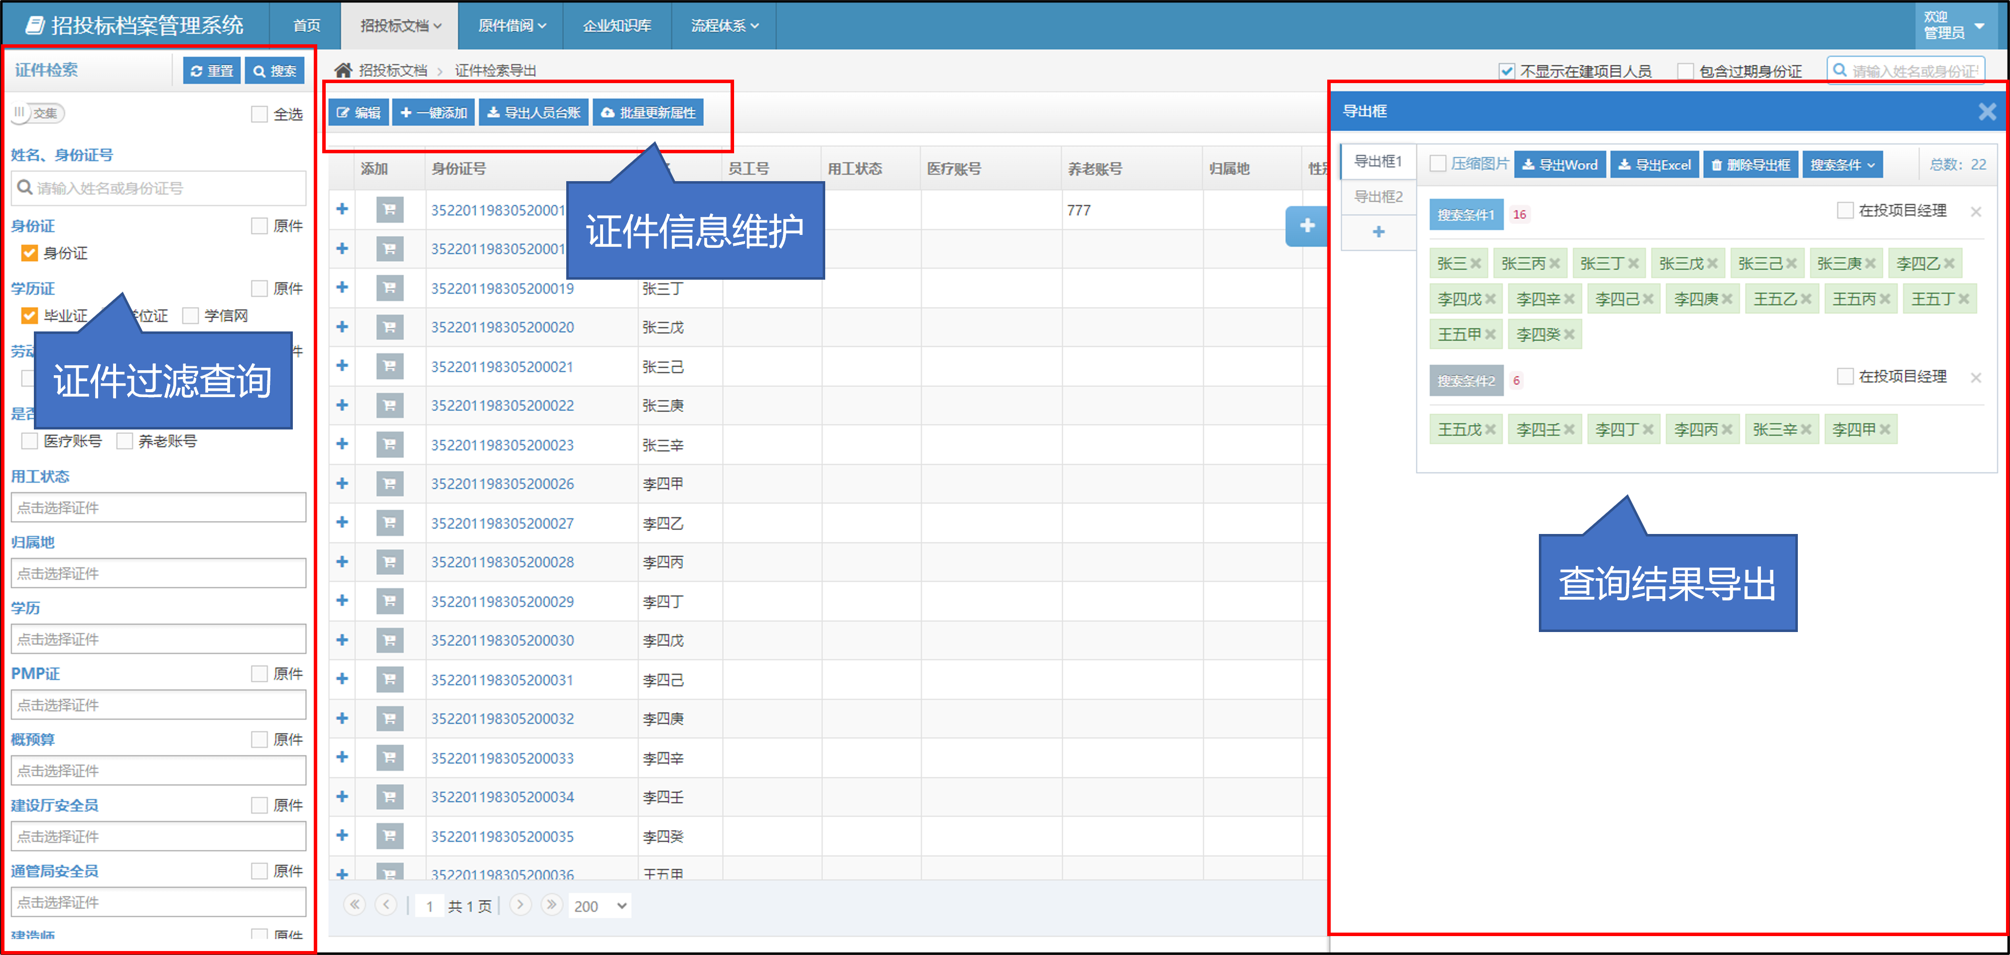The height and width of the screenshot is (955, 2010).
Task: Click the 编辑 edit button
Action: (x=358, y=113)
